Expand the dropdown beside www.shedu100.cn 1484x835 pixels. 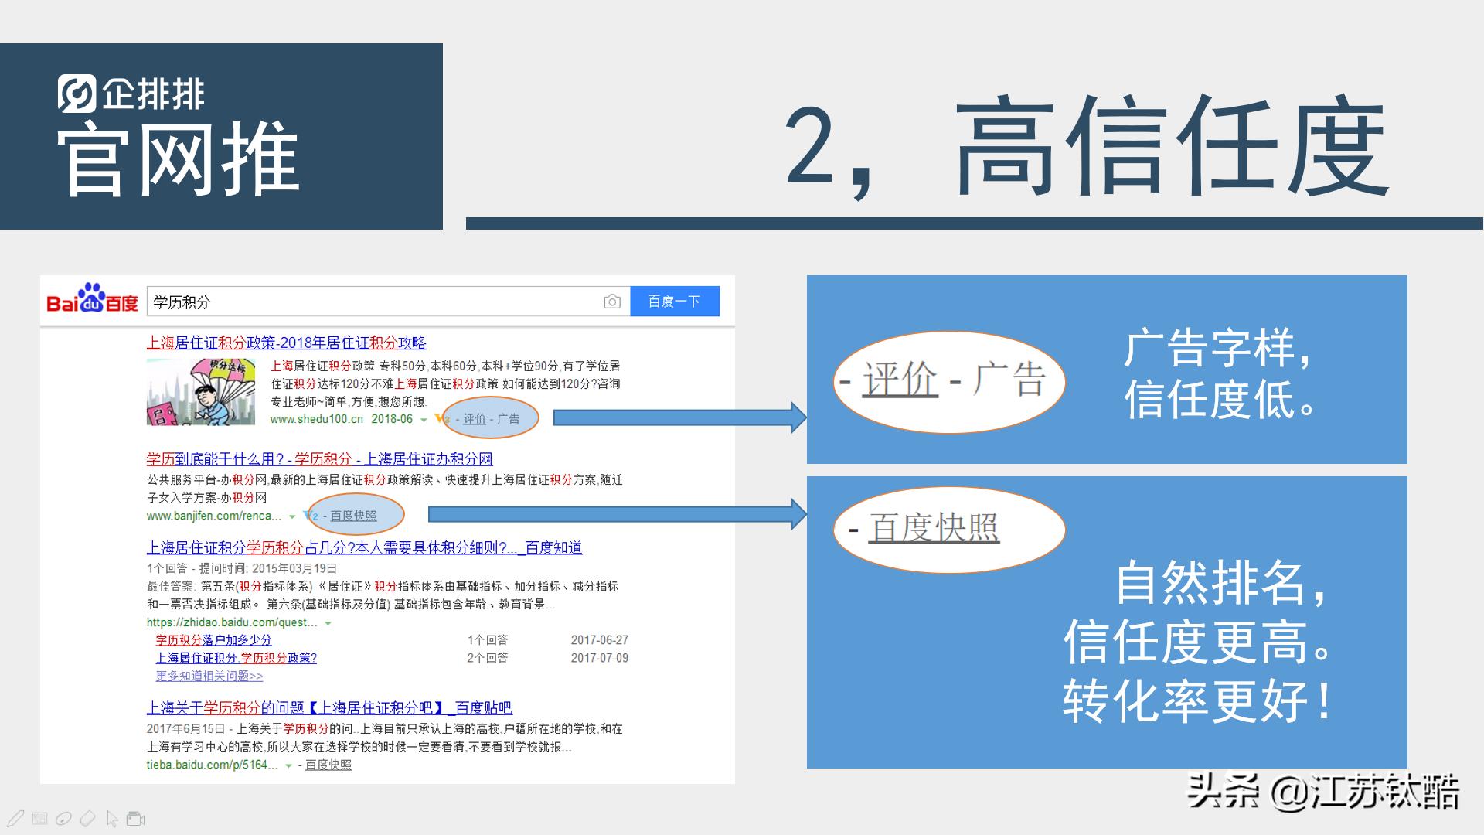tap(423, 421)
